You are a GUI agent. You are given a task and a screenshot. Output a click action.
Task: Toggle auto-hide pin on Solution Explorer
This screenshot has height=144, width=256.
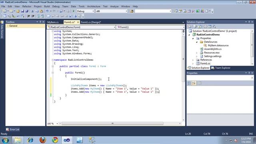click(x=249, y=22)
